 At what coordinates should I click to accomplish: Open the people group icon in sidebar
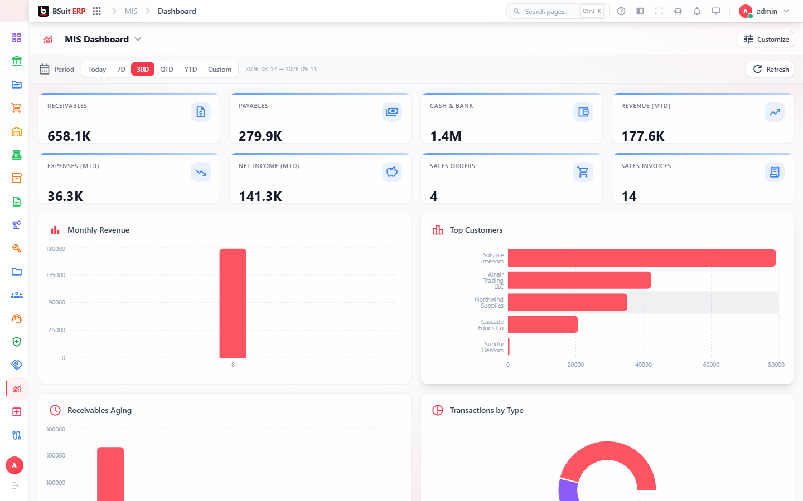(17, 295)
